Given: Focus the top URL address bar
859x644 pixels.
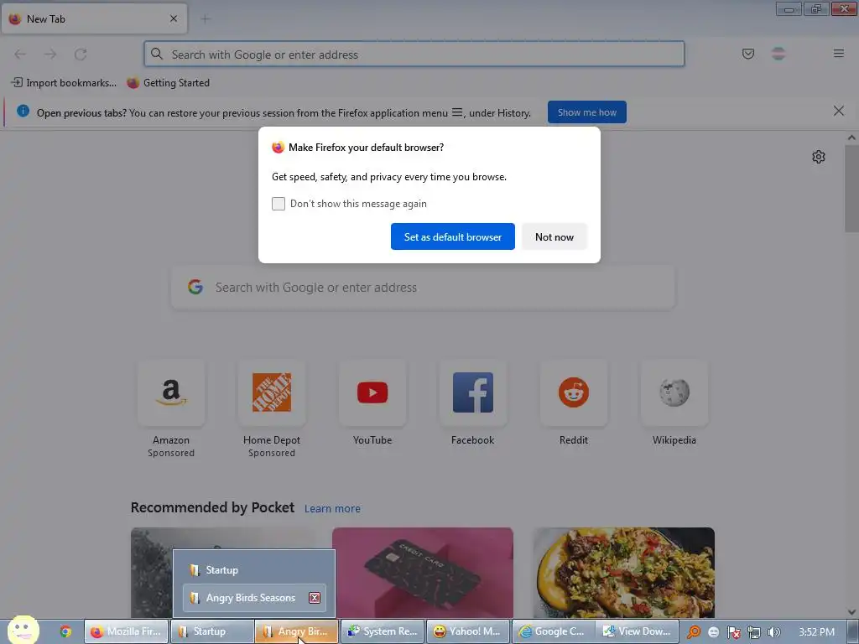Looking at the screenshot, I should (x=414, y=55).
